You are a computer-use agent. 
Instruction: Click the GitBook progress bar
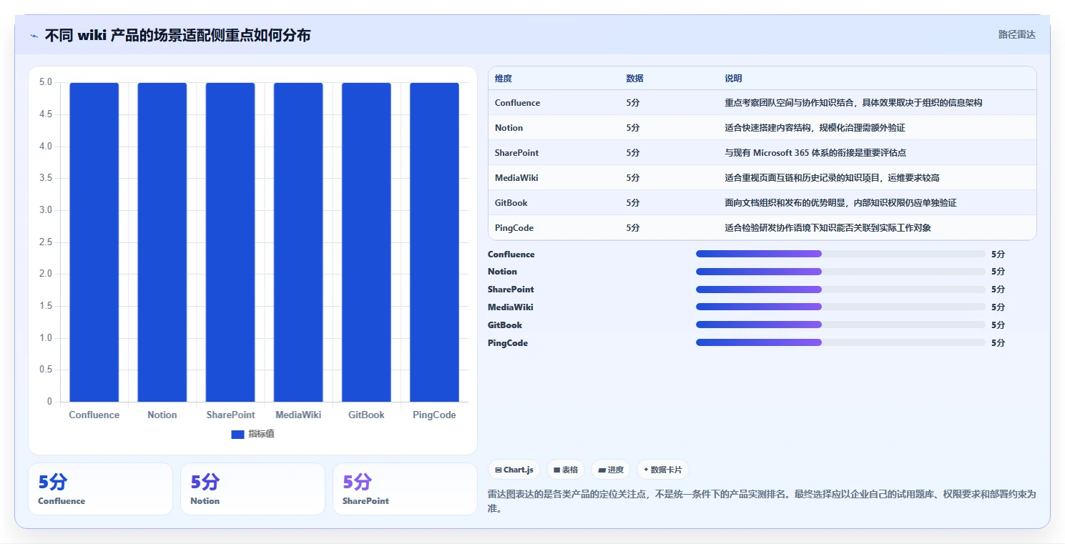pos(840,325)
